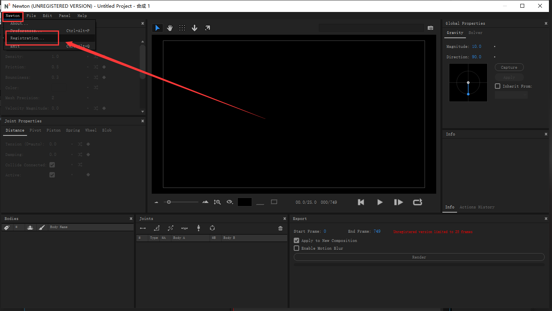Toggle loop playback icon
Image resolution: width=552 pixels, height=311 pixels.
pyautogui.click(x=417, y=202)
